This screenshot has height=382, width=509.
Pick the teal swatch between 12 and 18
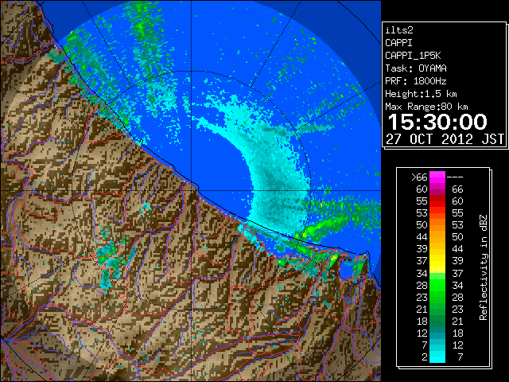[x=437, y=333]
